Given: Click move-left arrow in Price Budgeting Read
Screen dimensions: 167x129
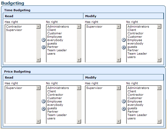Looking at the screenshot, I should click(43, 101).
